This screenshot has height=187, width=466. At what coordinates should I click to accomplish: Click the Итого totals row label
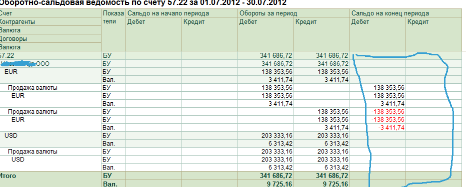tap(8, 176)
